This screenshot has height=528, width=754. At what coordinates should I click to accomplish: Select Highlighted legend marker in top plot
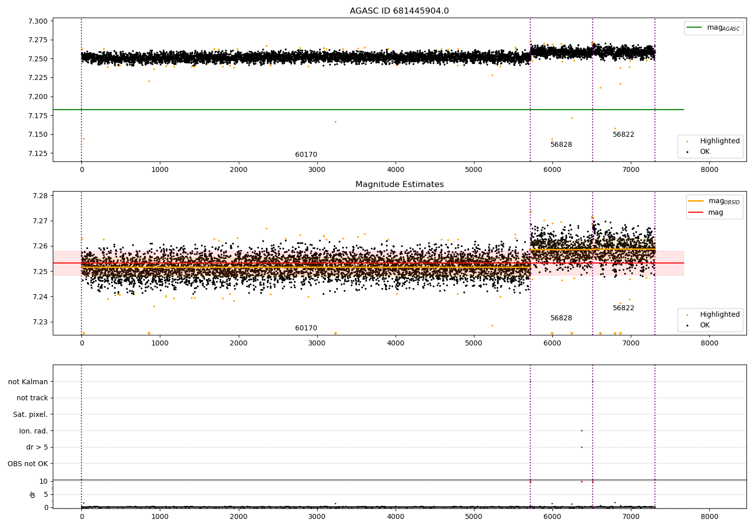[x=688, y=141]
